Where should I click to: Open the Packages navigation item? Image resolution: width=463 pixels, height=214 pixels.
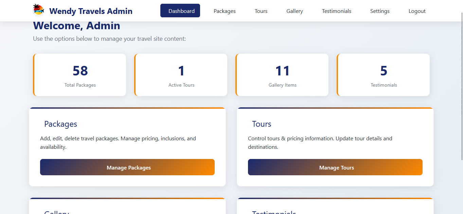(x=224, y=11)
